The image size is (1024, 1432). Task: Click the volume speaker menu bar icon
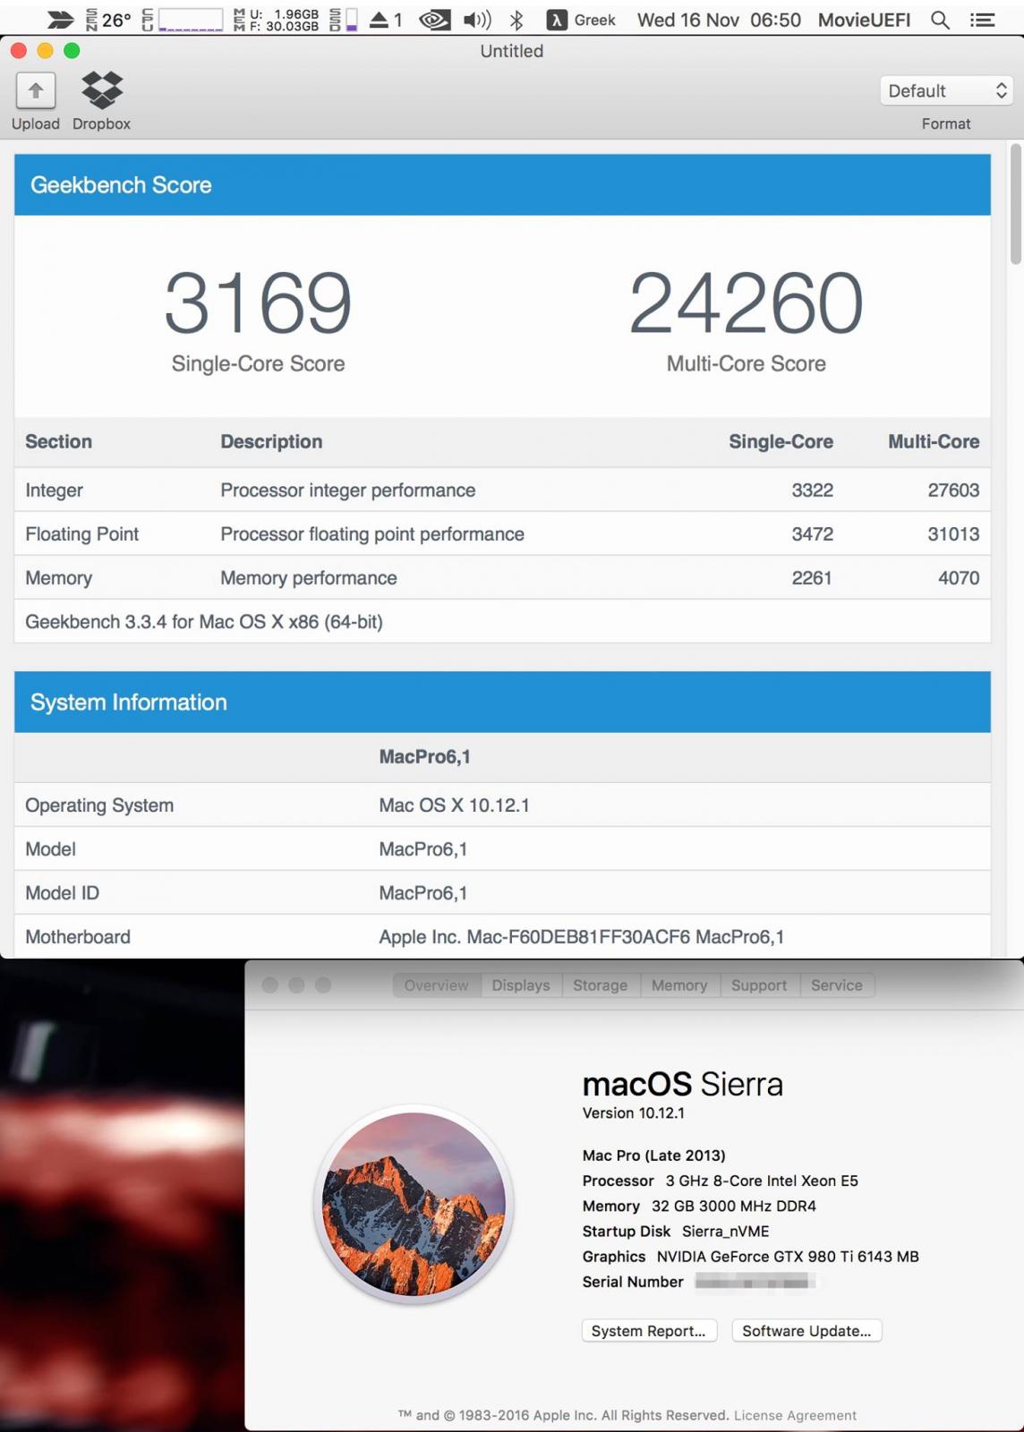coord(476,20)
